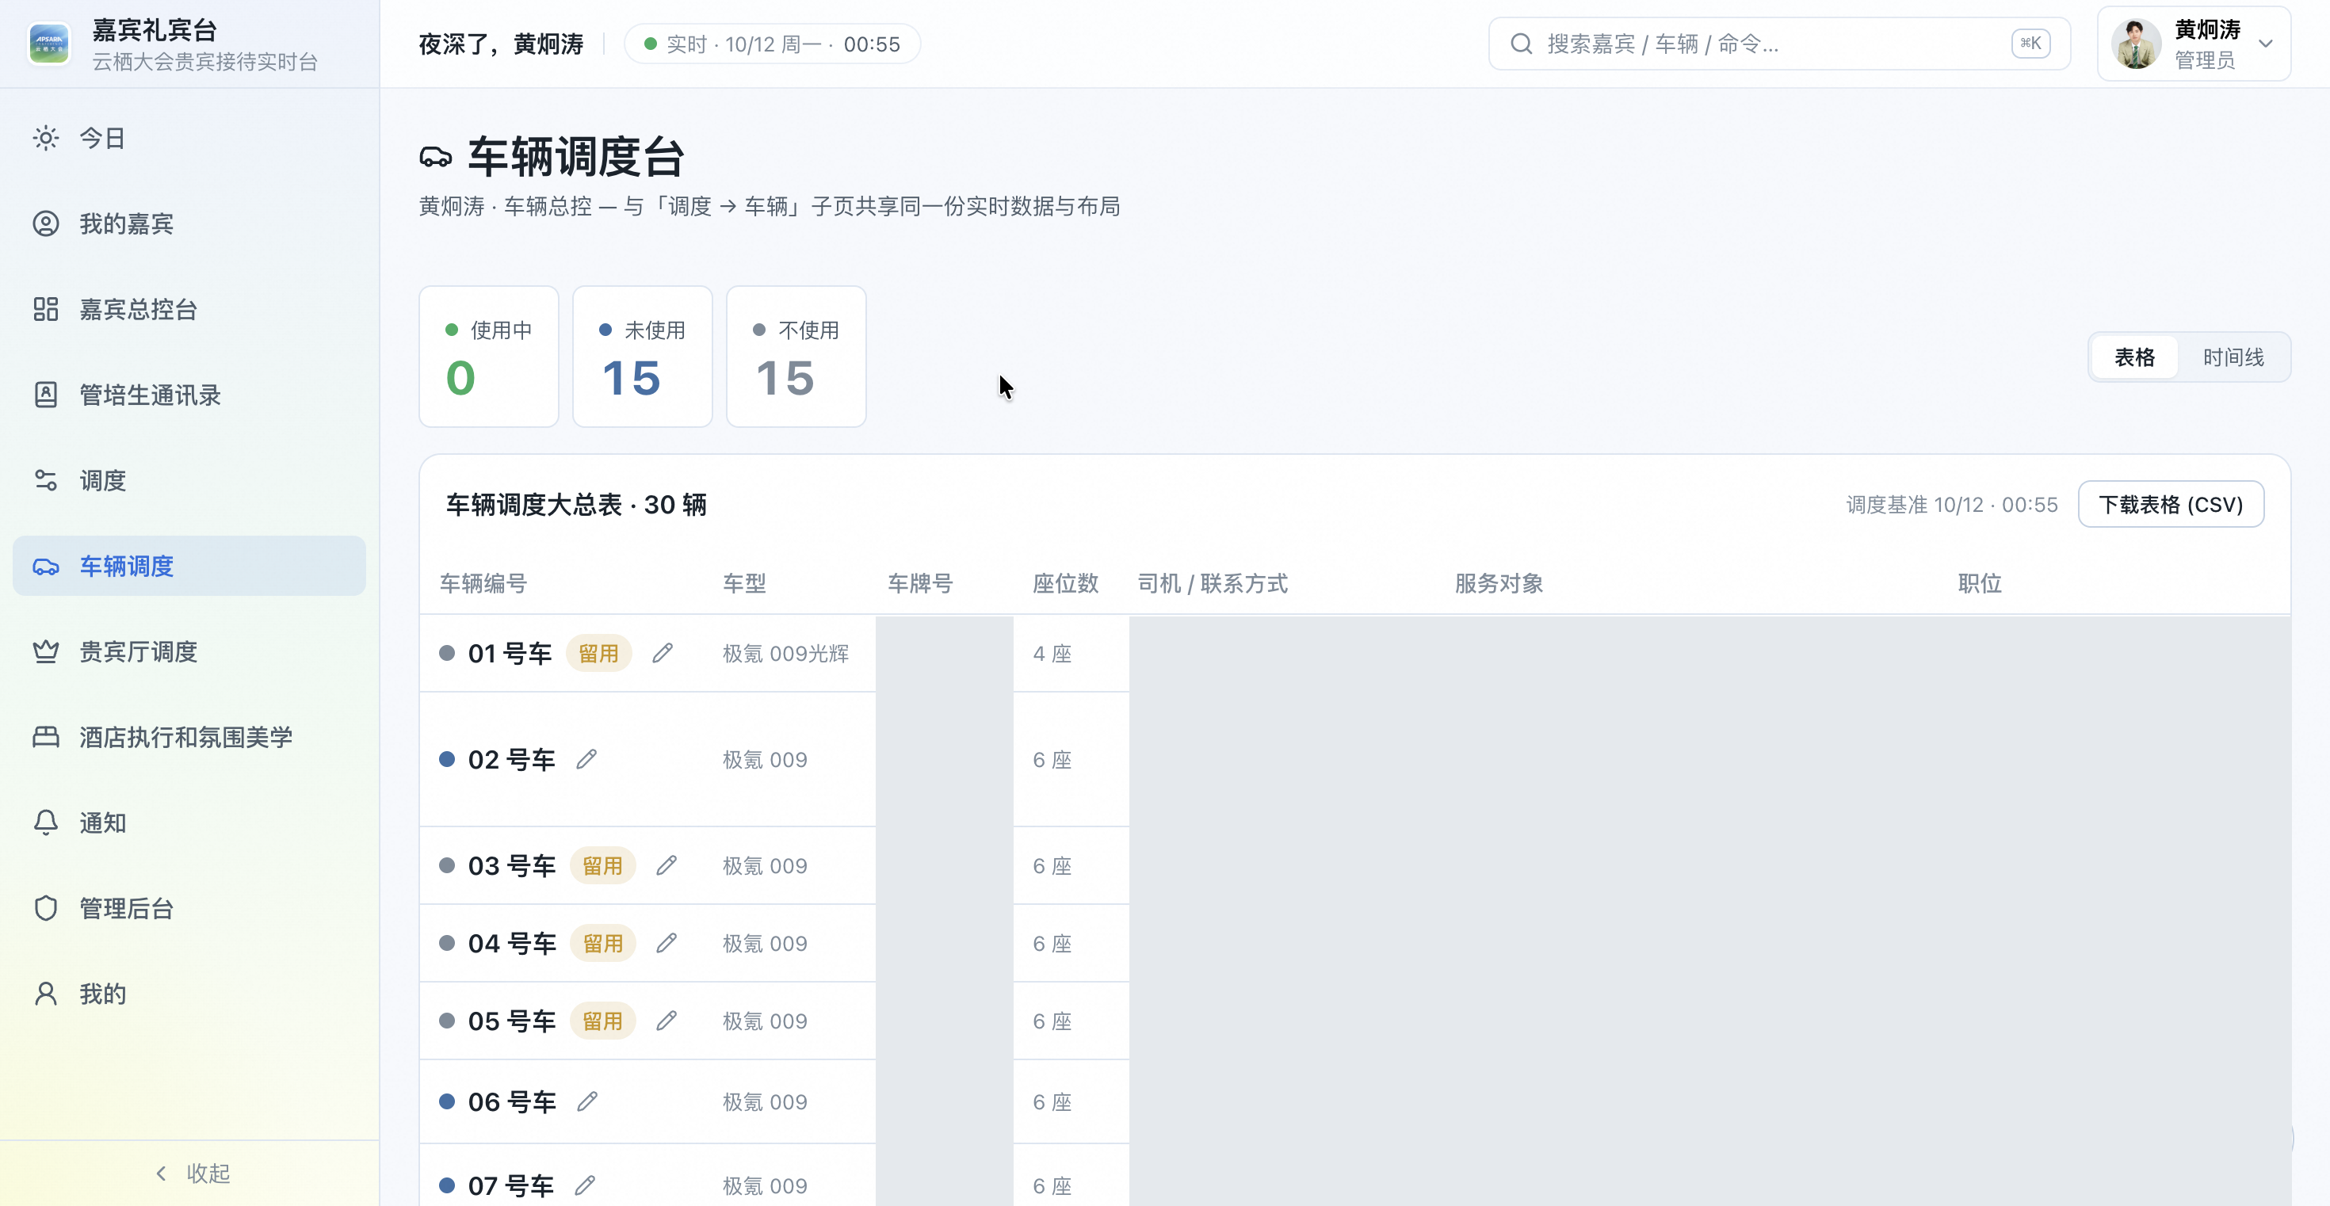This screenshot has width=2330, height=1206.
Task: Click the 黄炯涛 avatar photo
Action: pos(2137,44)
